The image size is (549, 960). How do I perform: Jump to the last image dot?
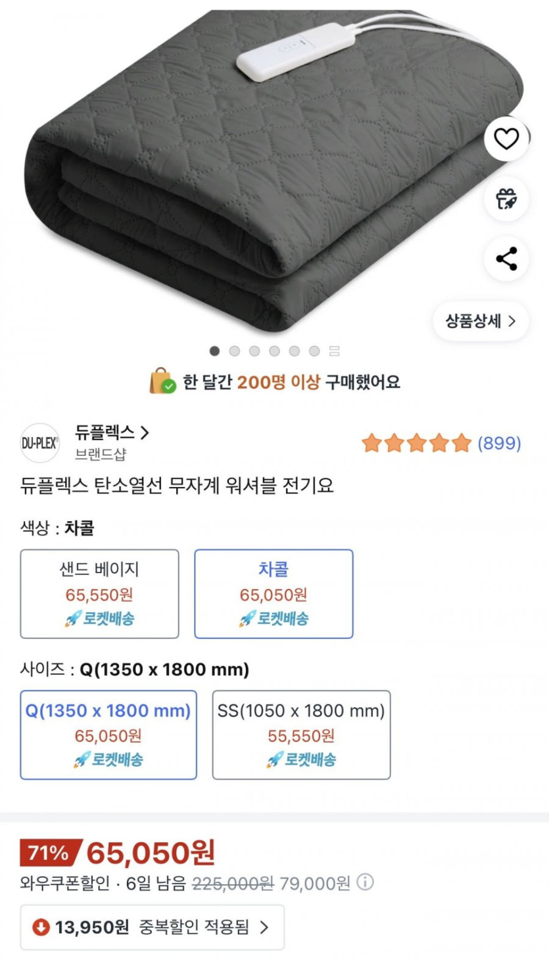[x=314, y=351]
